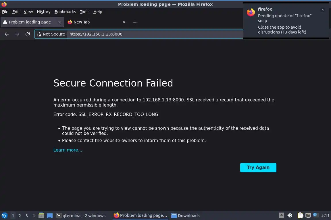Close the Problem loading page tab
The image size is (331, 220).
[x=59, y=22]
